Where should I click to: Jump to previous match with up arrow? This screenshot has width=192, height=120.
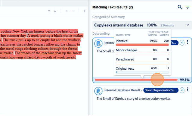coord(49,11)
